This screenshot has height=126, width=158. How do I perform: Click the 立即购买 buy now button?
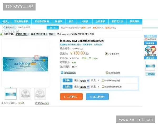pos(71,97)
